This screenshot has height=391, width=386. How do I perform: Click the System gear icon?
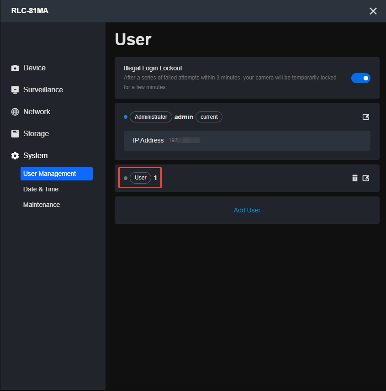click(x=15, y=156)
